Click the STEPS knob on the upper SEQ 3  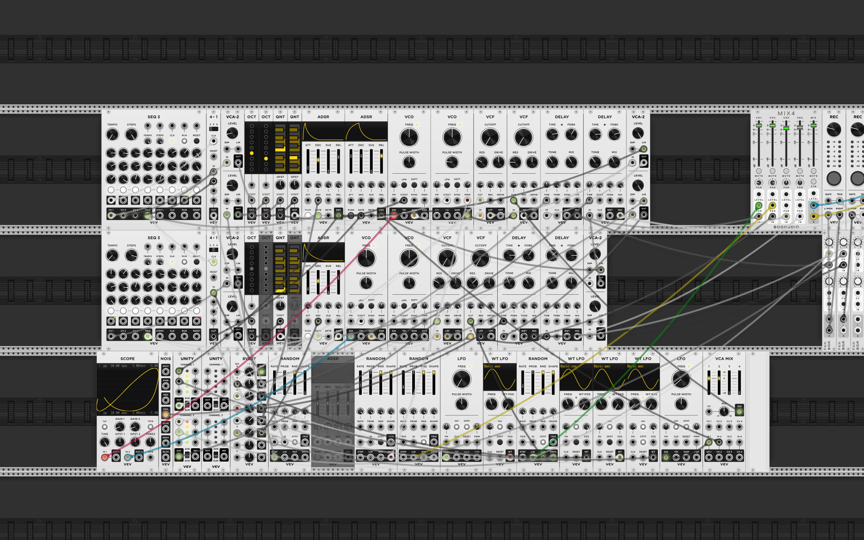click(x=131, y=134)
